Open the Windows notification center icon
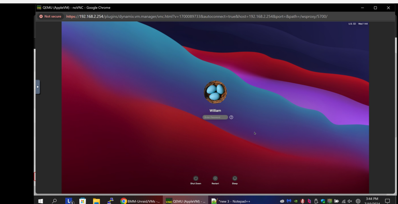This screenshot has height=204, width=398. (387, 201)
